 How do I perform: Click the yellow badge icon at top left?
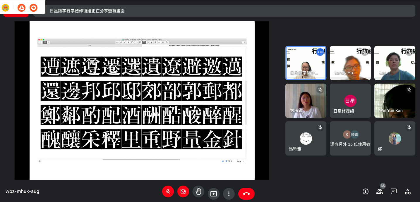coord(5,8)
